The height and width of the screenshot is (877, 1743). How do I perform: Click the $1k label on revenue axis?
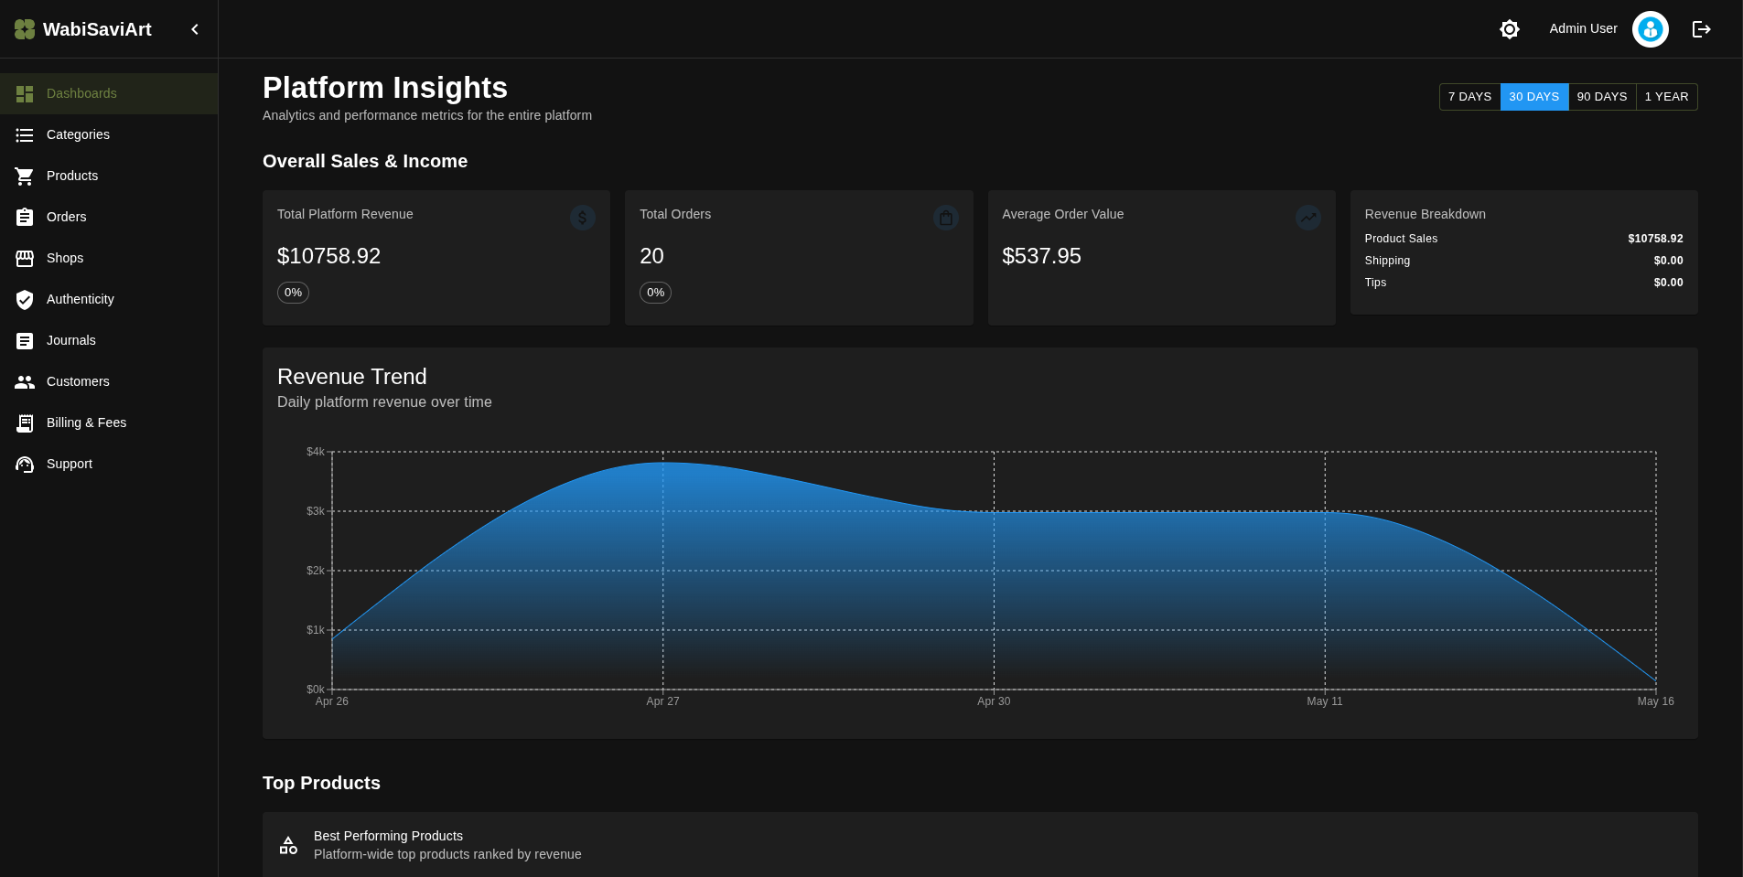point(316,630)
